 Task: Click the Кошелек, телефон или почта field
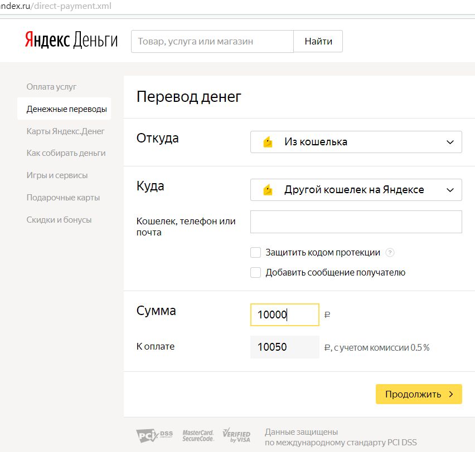[x=356, y=222]
